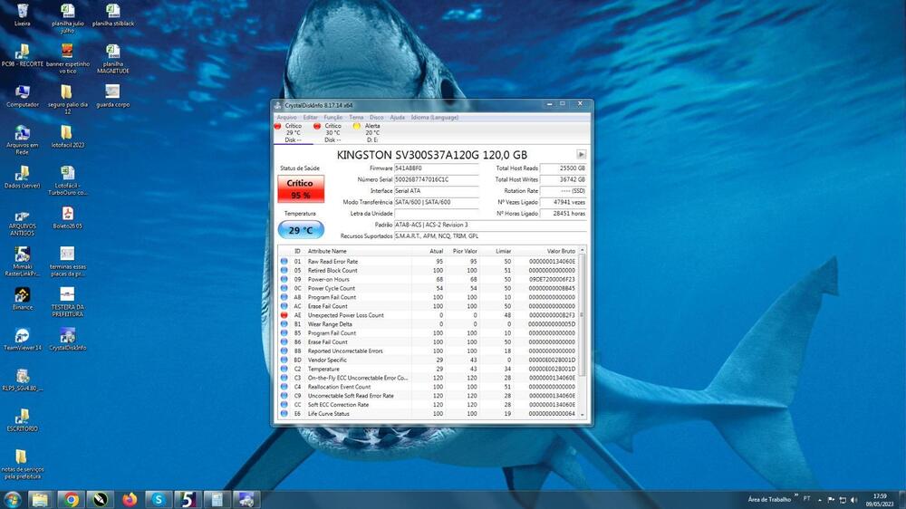Click the Valor Bruto column header

point(561,251)
